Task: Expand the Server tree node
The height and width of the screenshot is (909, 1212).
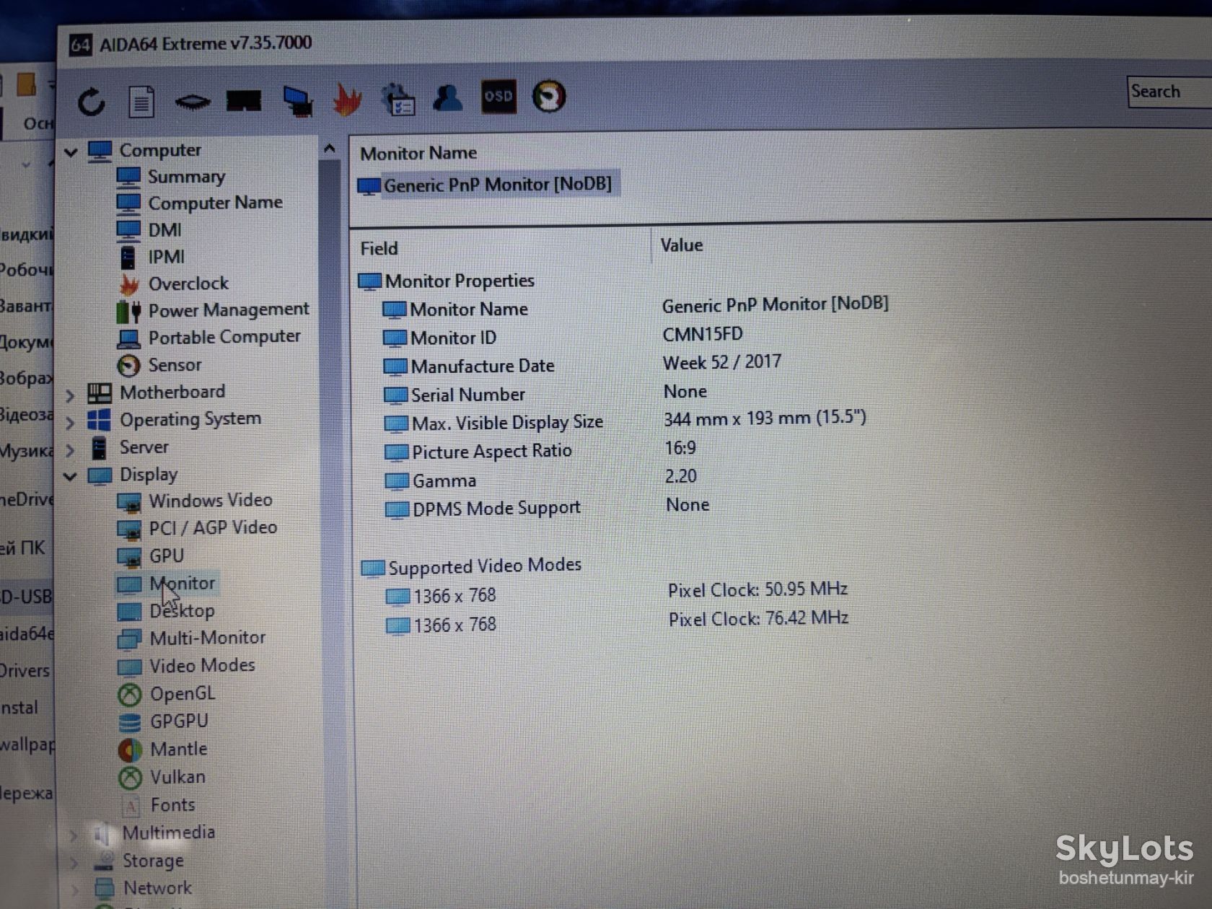Action: tap(70, 451)
